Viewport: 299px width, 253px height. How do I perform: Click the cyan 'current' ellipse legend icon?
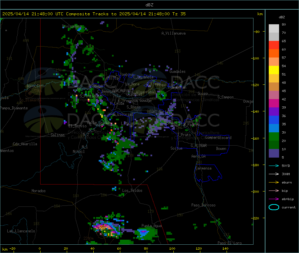click(x=274, y=207)
